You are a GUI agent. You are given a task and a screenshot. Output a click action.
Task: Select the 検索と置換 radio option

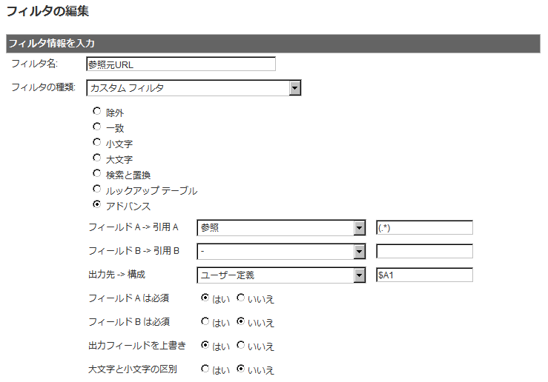97,173
